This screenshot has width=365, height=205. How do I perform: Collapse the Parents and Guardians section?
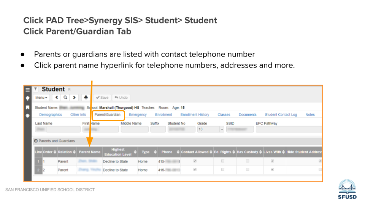coord(36,141)
